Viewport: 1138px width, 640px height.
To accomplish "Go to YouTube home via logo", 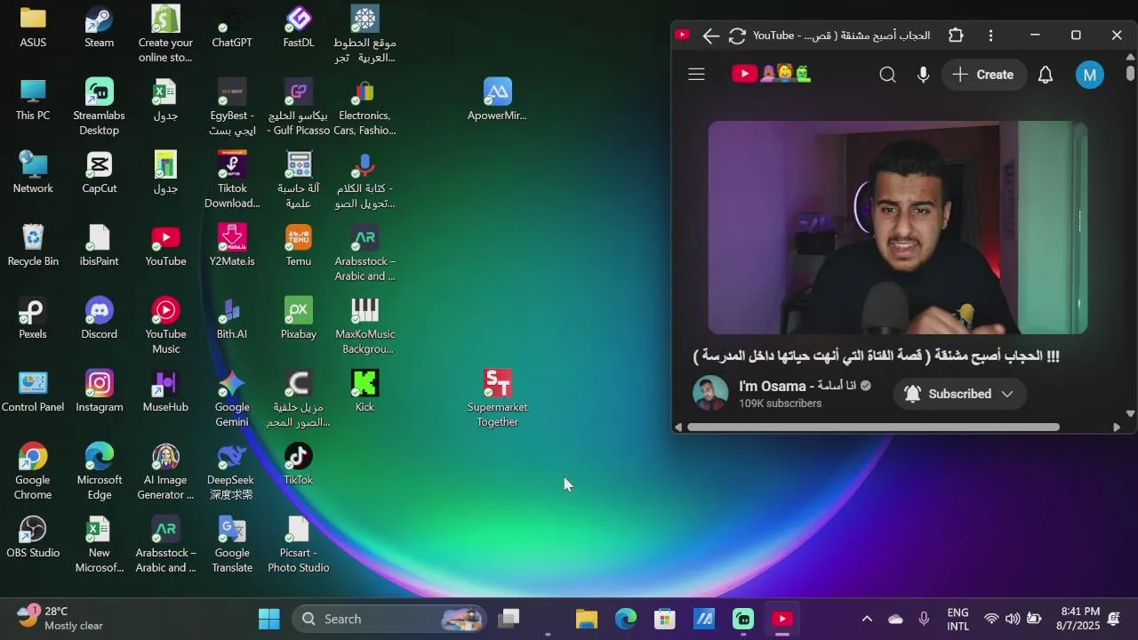I will click(x=772, y=75).
